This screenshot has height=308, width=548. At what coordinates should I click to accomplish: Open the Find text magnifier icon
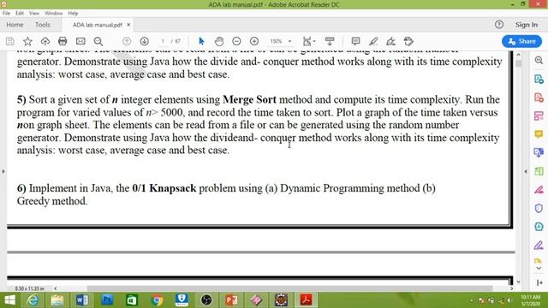pos(98,41)
